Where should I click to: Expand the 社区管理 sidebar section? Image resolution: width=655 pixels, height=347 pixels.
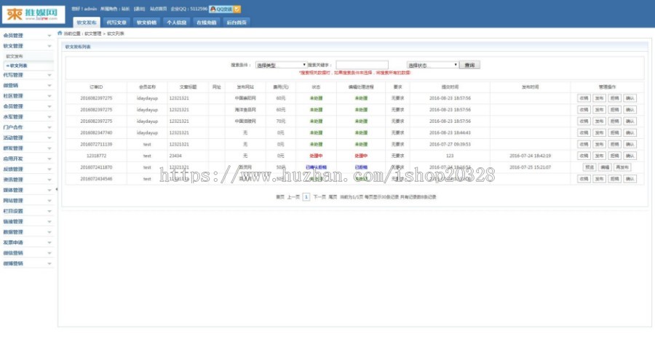pos(27,96)
